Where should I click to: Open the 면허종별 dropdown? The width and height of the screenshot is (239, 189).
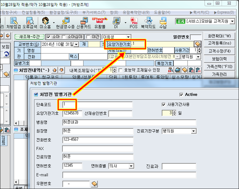point(131,166)
